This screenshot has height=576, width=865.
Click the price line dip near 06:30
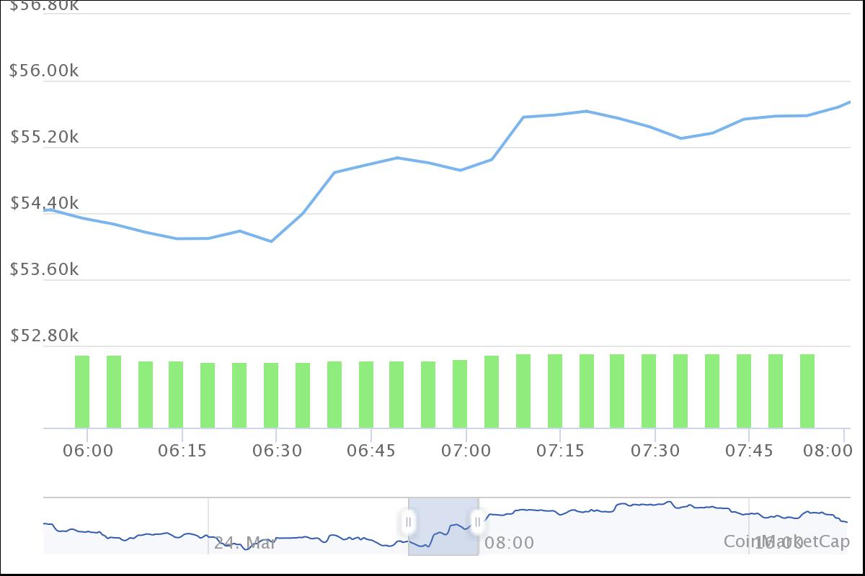point(272,242)
